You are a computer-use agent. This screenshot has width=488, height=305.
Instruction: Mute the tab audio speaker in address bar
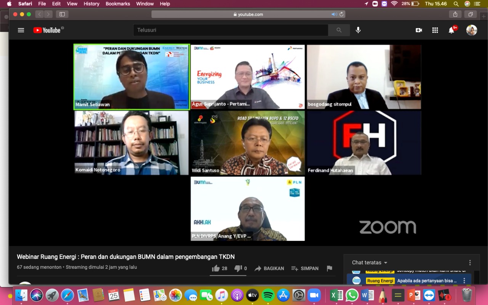pyautogui.click(x=334, y=14)
